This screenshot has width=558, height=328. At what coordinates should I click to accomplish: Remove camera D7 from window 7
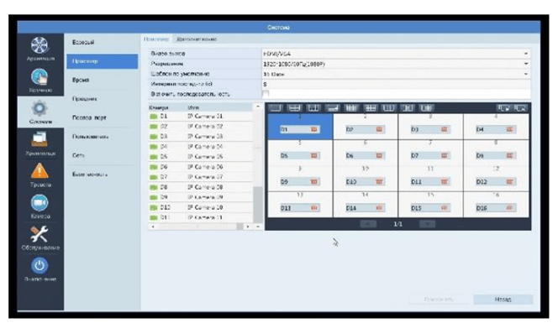(444, 155)
